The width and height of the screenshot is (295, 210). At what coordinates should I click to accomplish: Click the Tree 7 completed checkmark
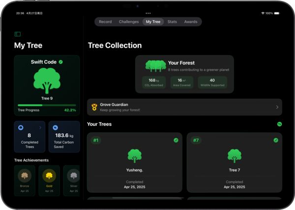pyautogui.click(x=276, y=140)
